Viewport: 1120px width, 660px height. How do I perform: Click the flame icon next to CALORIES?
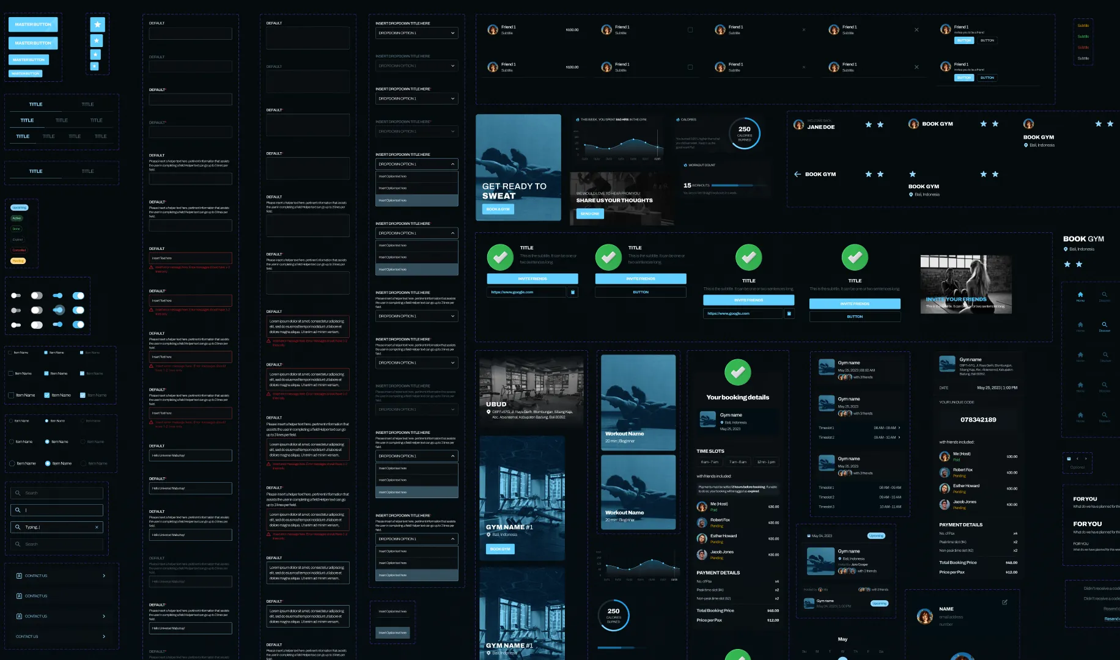[x=677, y=120]
